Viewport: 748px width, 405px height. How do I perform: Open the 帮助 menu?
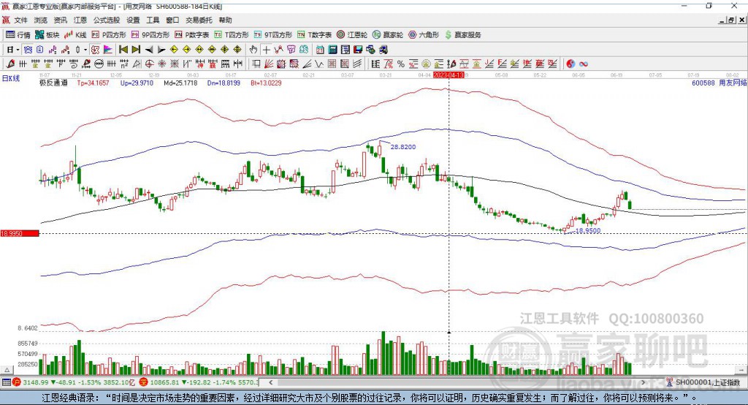click(x=225, y=20)
